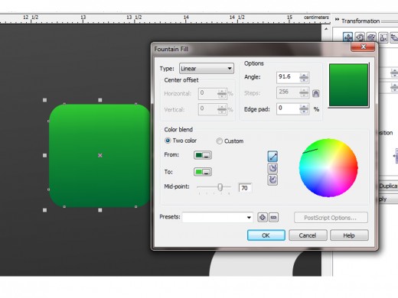This screenshot has height=298, width=398.
Task: Click in the Angle input field
Action: [288, 77]
